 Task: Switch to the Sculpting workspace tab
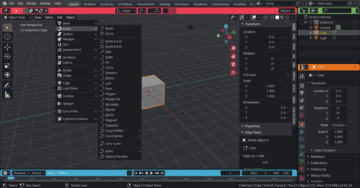[x=107, y=4]
